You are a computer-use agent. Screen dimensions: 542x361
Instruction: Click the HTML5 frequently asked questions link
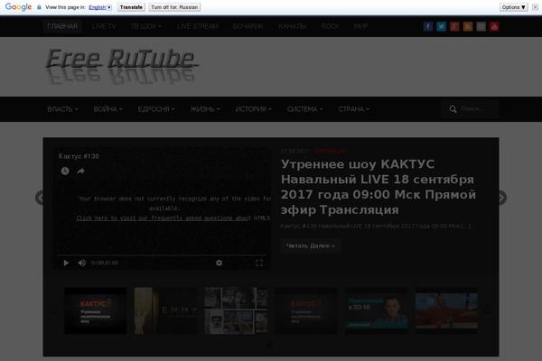click(173, 218)
